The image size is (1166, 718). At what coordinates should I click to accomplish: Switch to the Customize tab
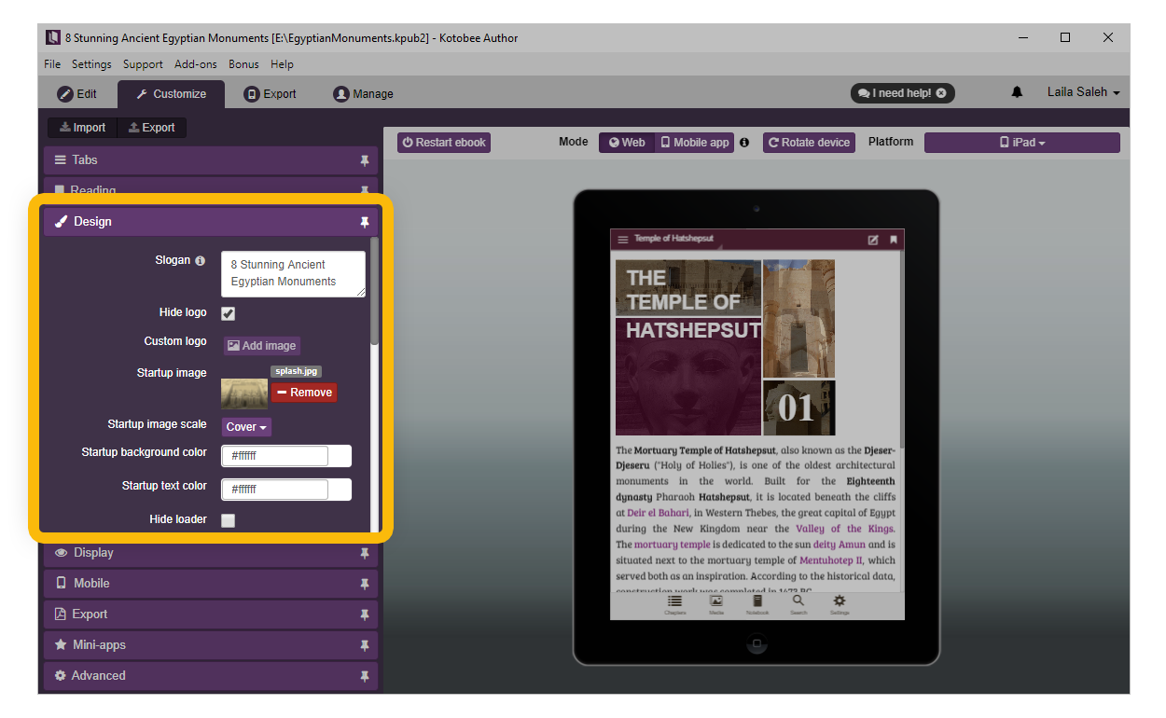point(172,94)
